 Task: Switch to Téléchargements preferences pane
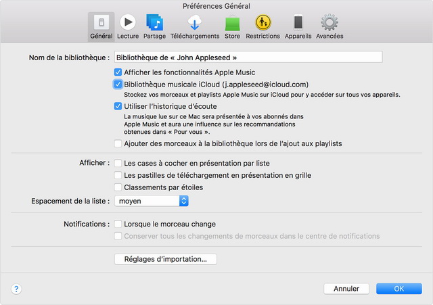[194, 26]
